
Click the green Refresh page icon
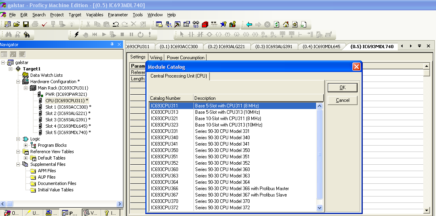pos(276,24)
